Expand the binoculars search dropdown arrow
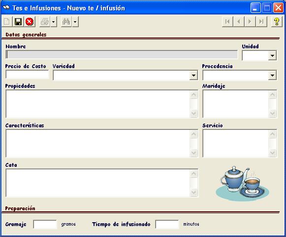 coord(75,22)
